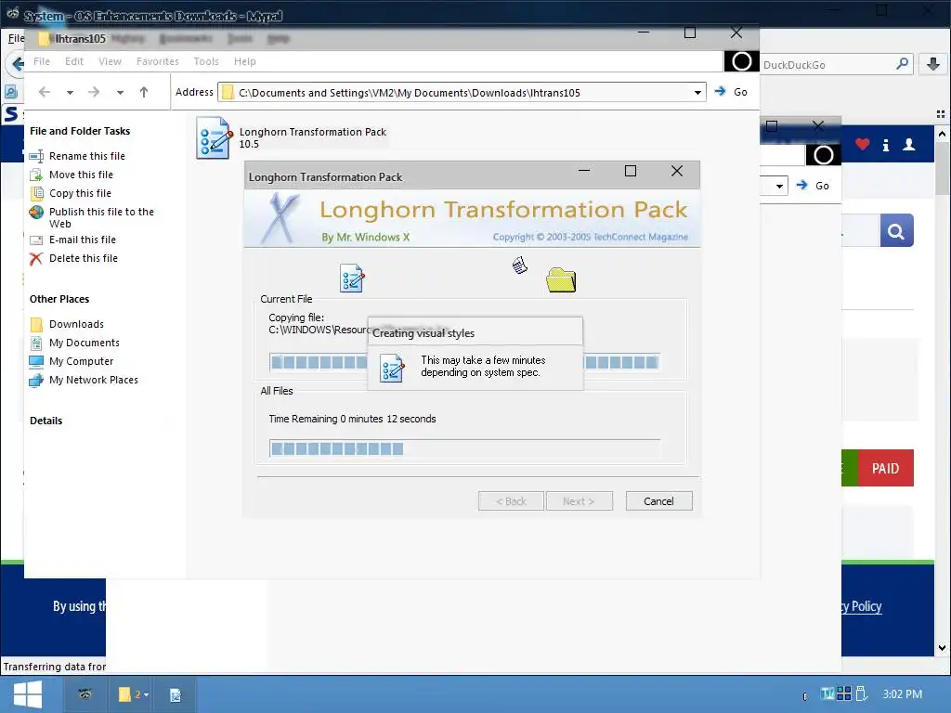Click the browser search magnifier icon
The width and height of the screenshot is (951, 713).
pos(903,64)
